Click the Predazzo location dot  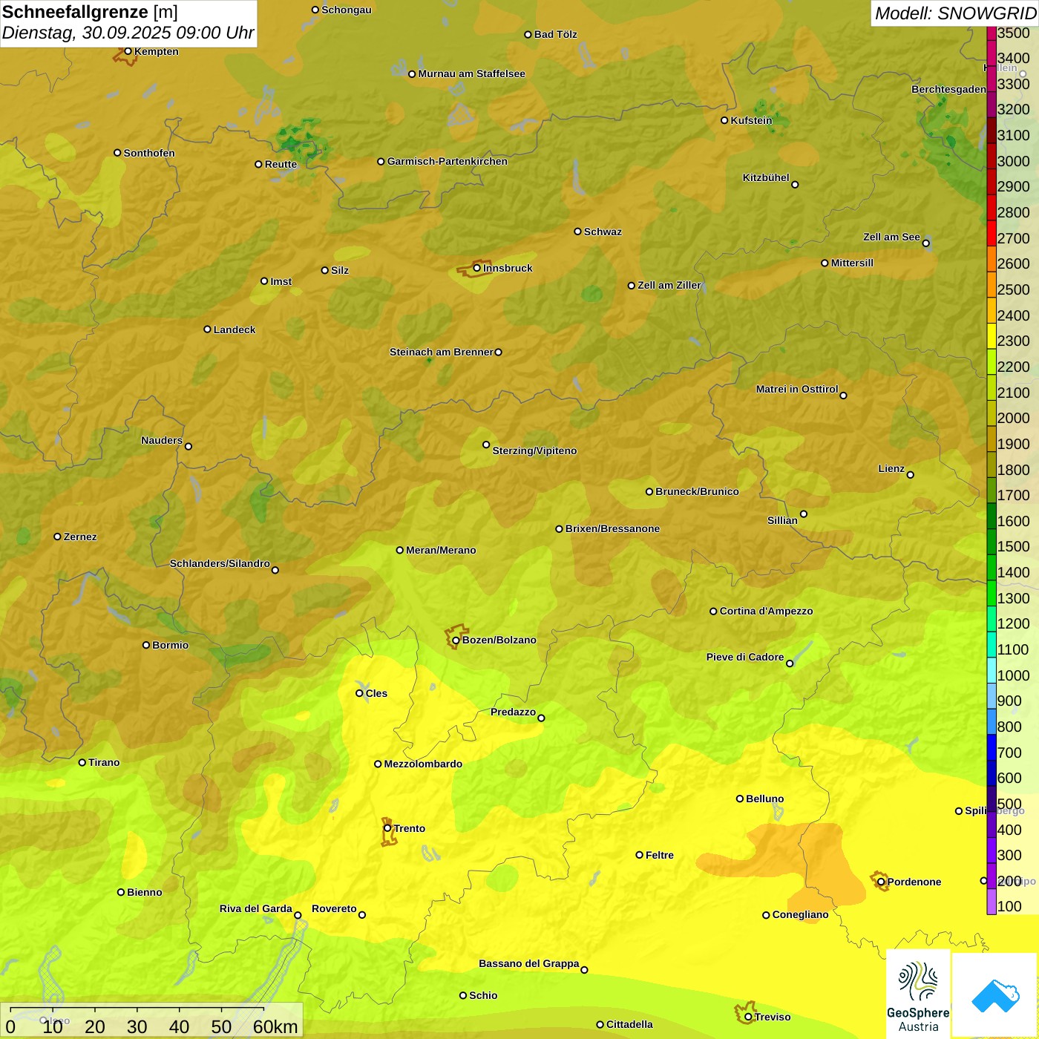(x=541, y=718)
